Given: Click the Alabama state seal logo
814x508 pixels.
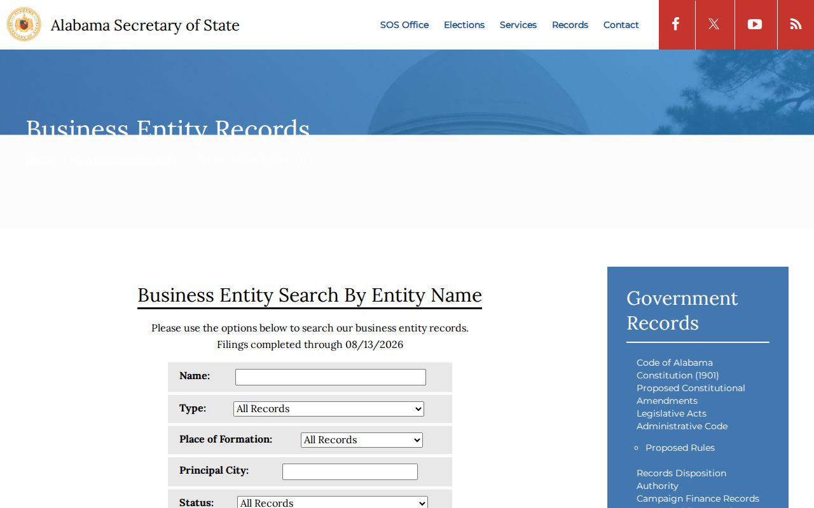Looking at the screenshot, I should coord(24,25).
